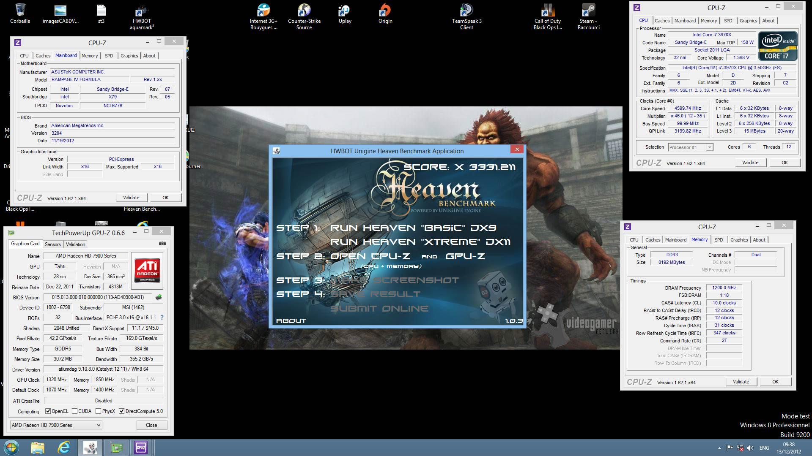Open GPU selection dropdown in GPU-Z
The height and width of the screenshot is (456, 812).
pos(56,425)
